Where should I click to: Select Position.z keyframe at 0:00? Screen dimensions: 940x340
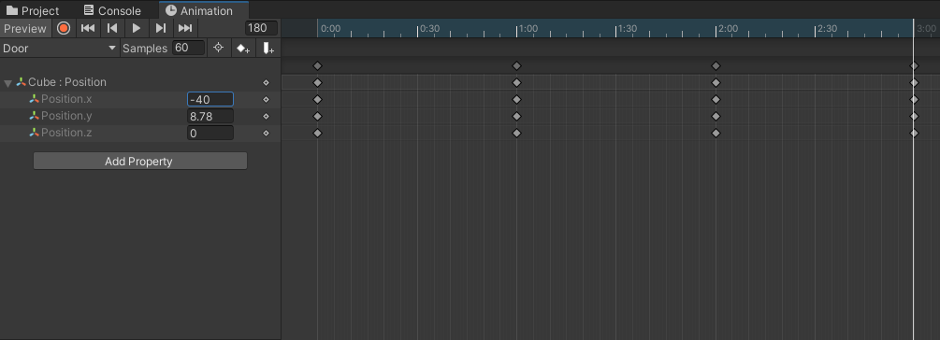318,133
